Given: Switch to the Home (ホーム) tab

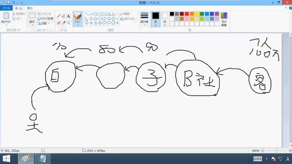Looking at the screenshot, I should tap(18, 8).
